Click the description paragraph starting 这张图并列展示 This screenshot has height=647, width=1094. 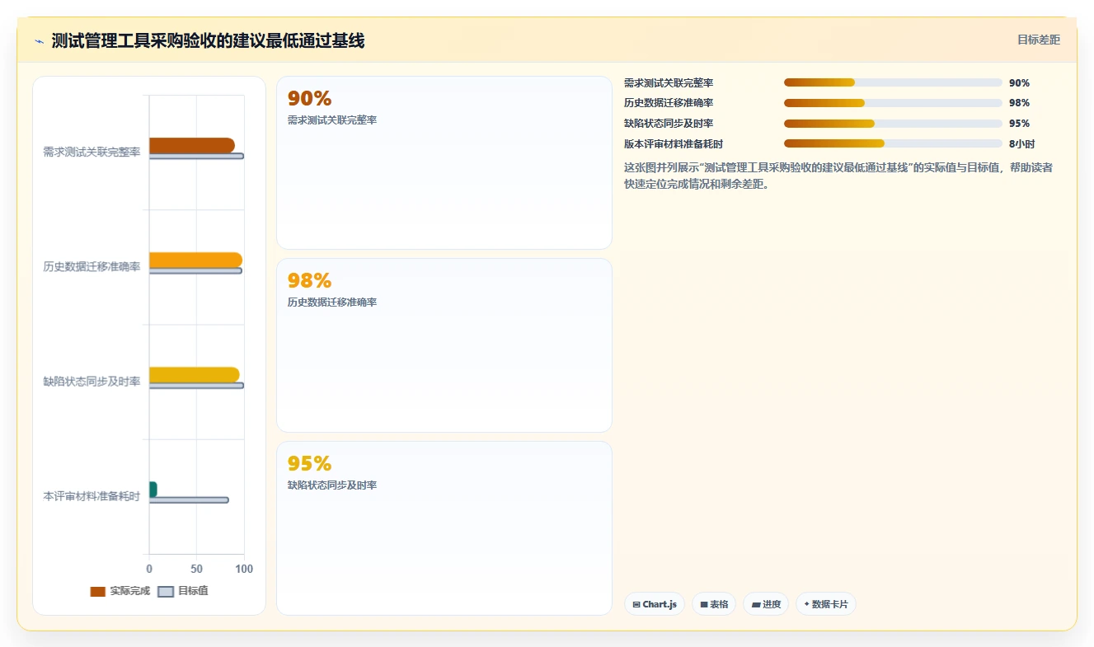(x=838, y=176)
